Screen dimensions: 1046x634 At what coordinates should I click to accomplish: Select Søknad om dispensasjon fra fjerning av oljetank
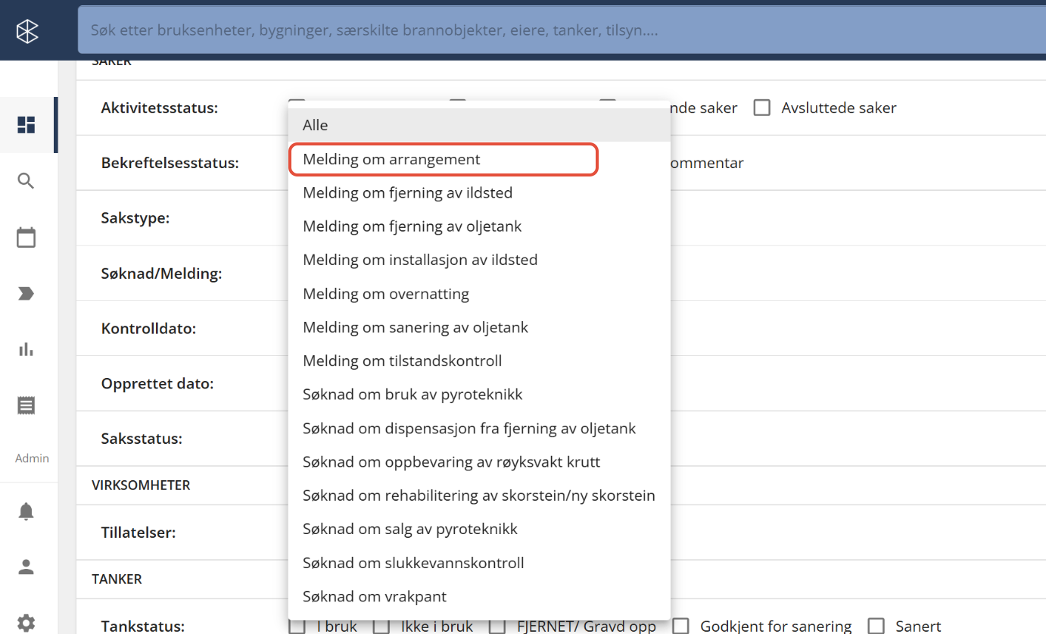click(479, 428)
